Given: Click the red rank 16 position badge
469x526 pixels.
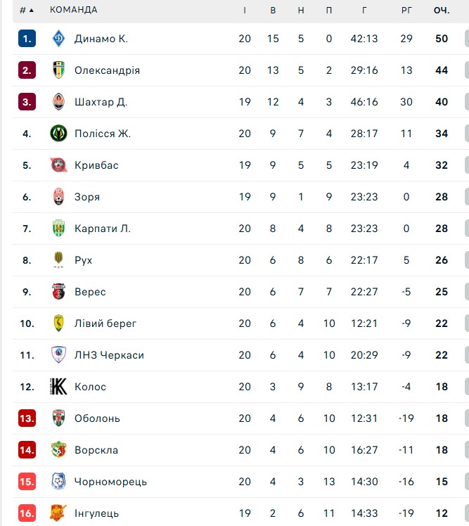Looking at the screenshot, I should click(x=27, y=513).
